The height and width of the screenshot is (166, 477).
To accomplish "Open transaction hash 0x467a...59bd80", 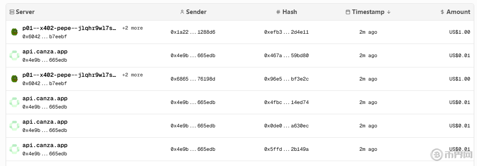I will [286, 55].
